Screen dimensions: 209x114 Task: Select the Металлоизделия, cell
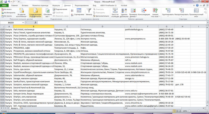(x=102, y=57)
